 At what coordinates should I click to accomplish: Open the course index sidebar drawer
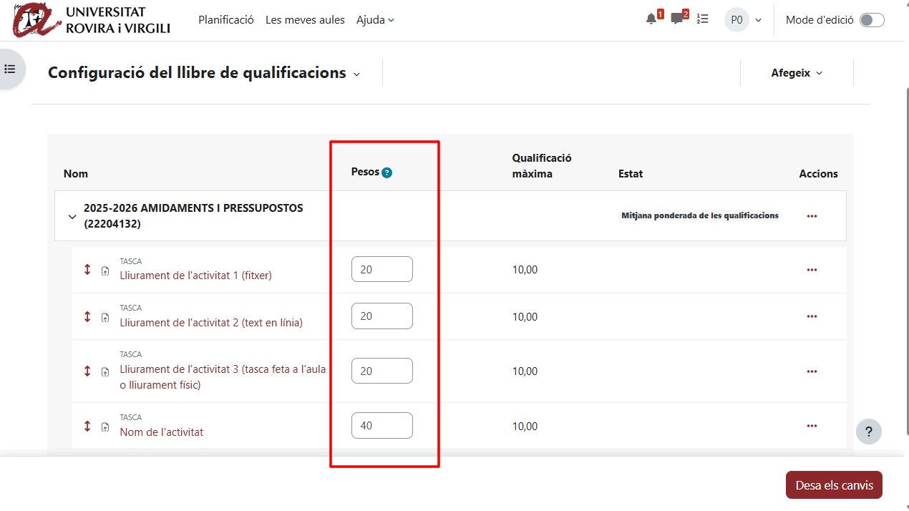(10, 69)
